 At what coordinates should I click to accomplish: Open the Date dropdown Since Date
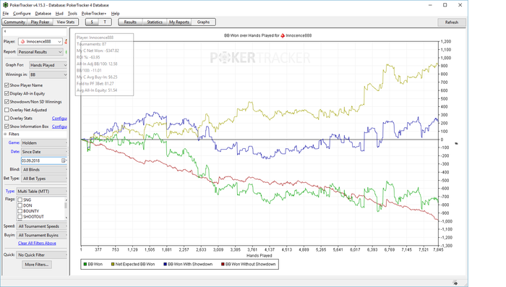pos(44,152)
